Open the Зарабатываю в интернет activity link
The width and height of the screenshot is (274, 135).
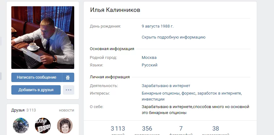coord(166,86)
